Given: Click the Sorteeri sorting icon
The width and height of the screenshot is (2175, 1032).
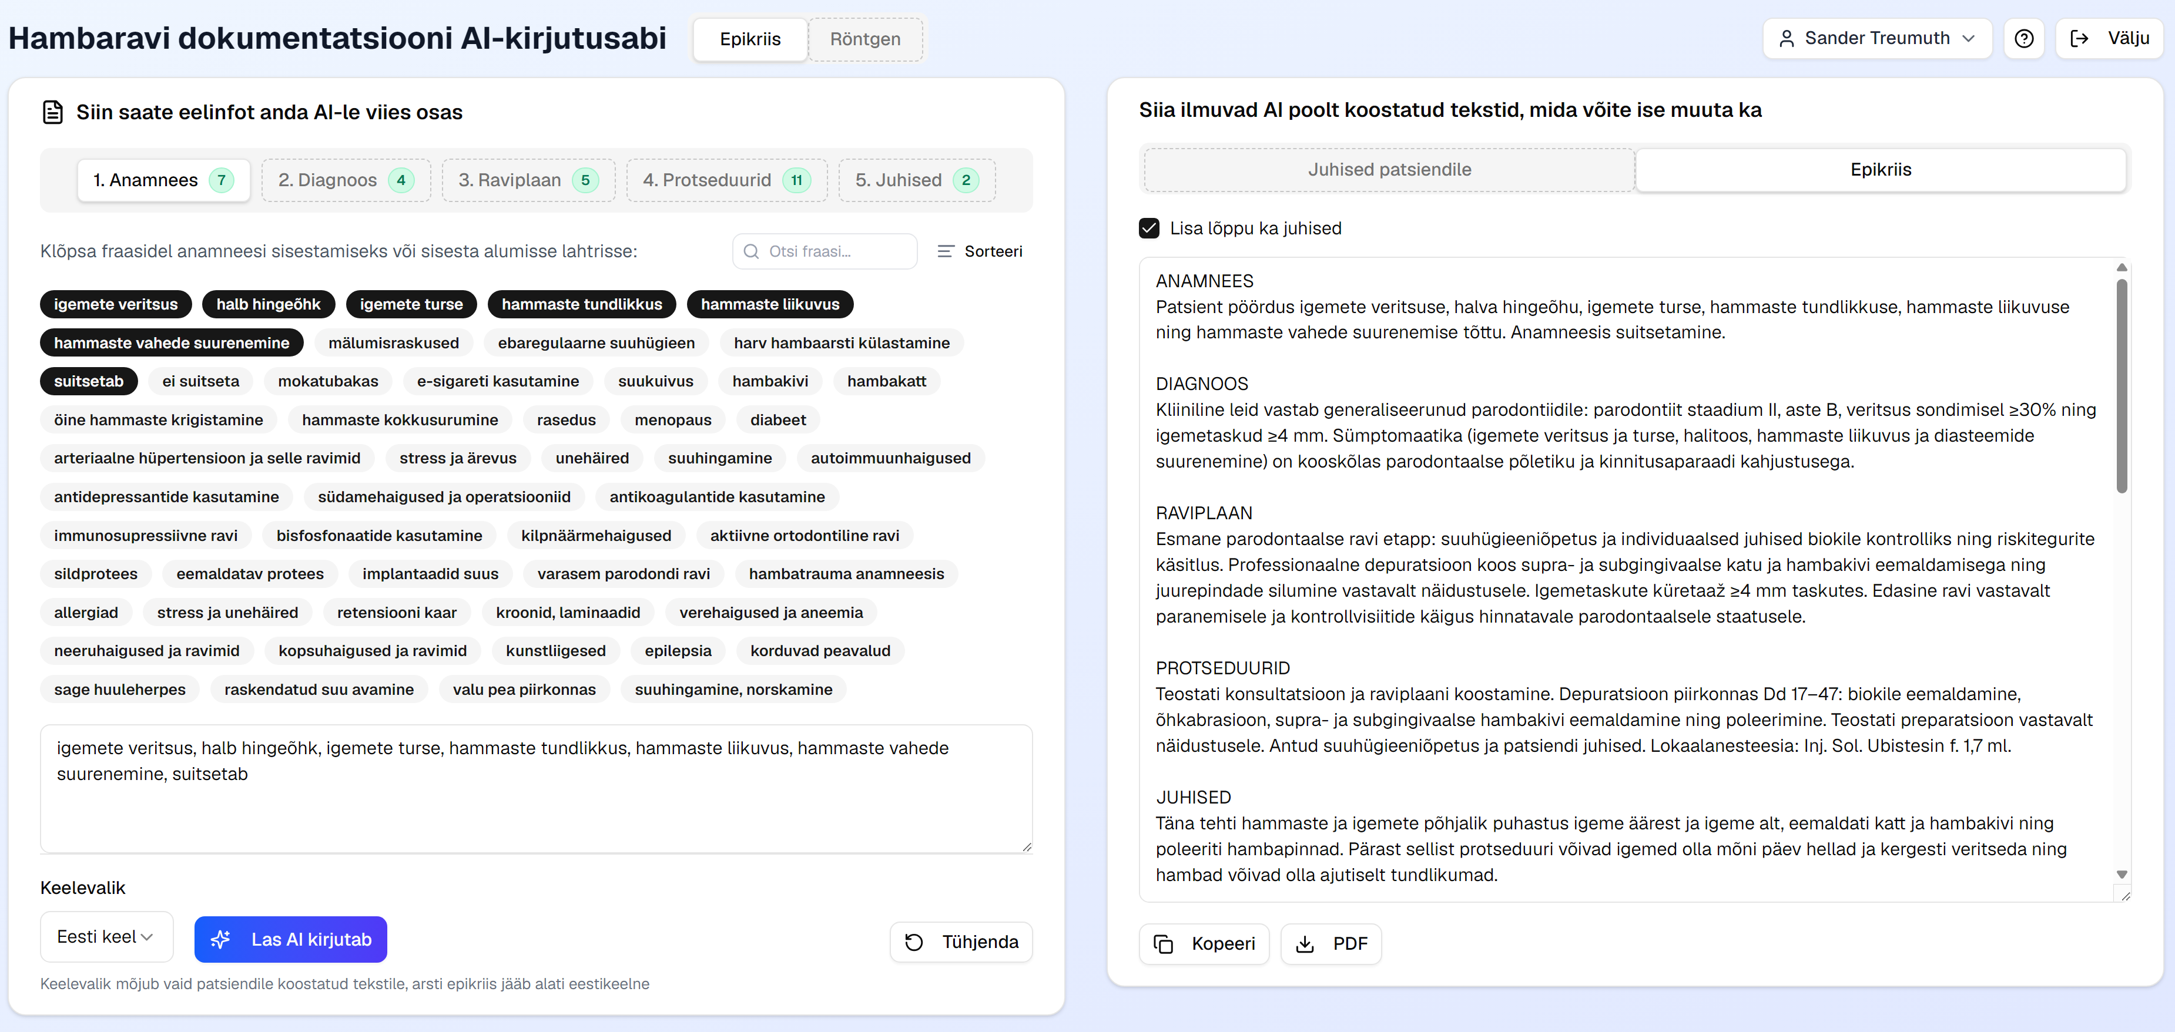Looking at the screenshot, I should click(x=945, y=251).
